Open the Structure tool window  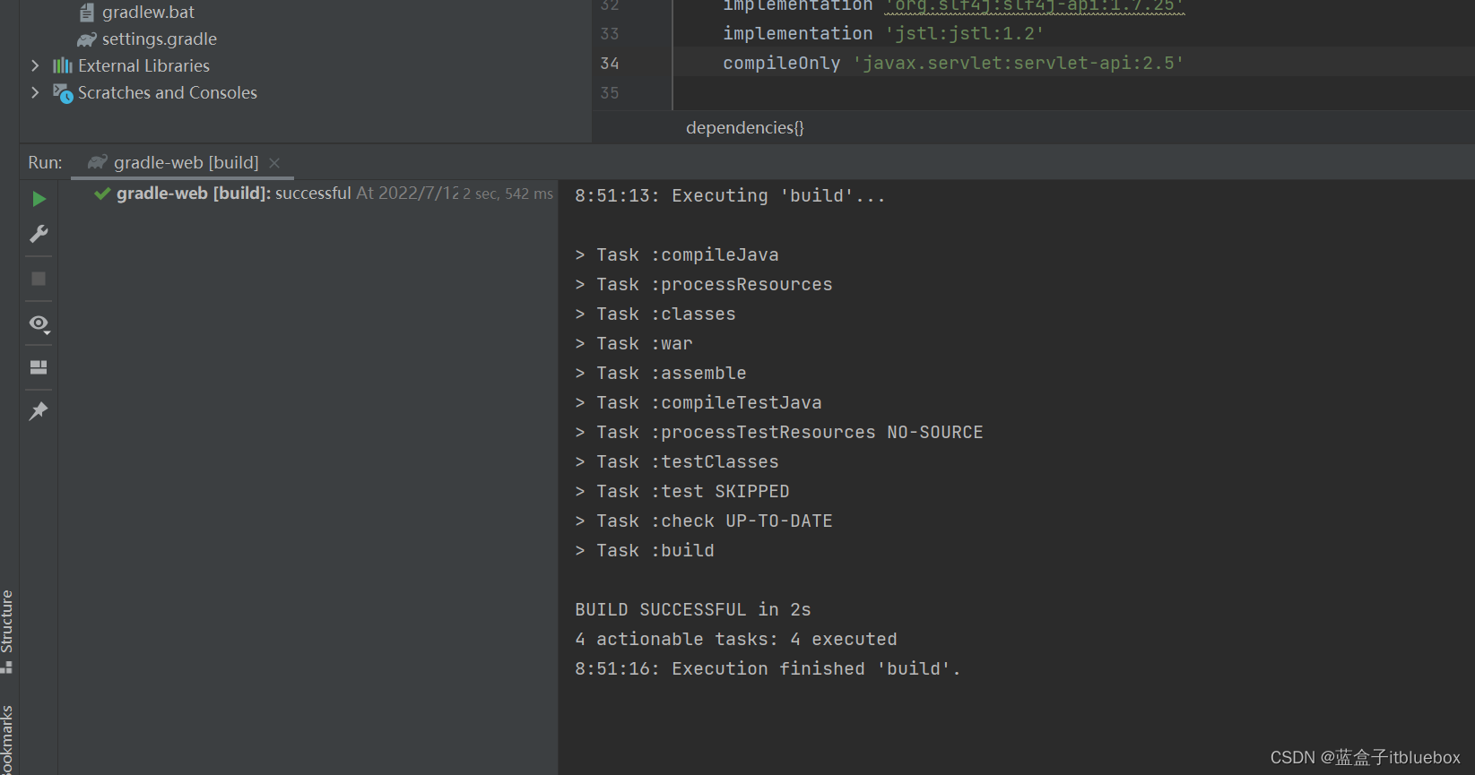coord(7,630)
